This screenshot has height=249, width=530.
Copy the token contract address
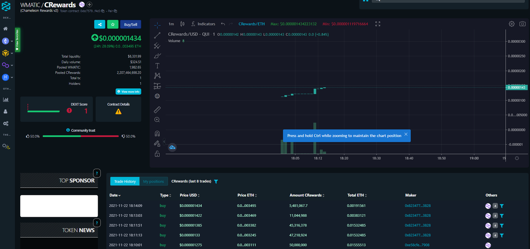pos(103,10)
